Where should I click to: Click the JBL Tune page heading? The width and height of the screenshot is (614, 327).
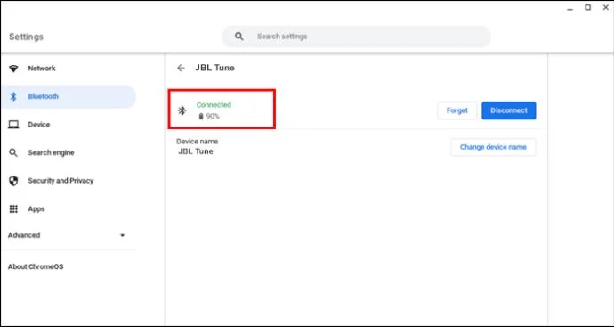click(215, 68)
